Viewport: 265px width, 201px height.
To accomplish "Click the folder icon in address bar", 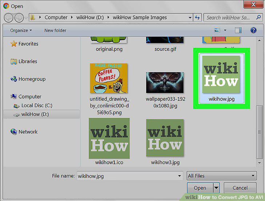I will (x=33, y=17).
